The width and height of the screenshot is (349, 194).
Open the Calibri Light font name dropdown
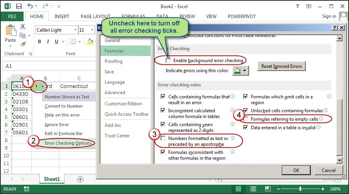point(75,30)
